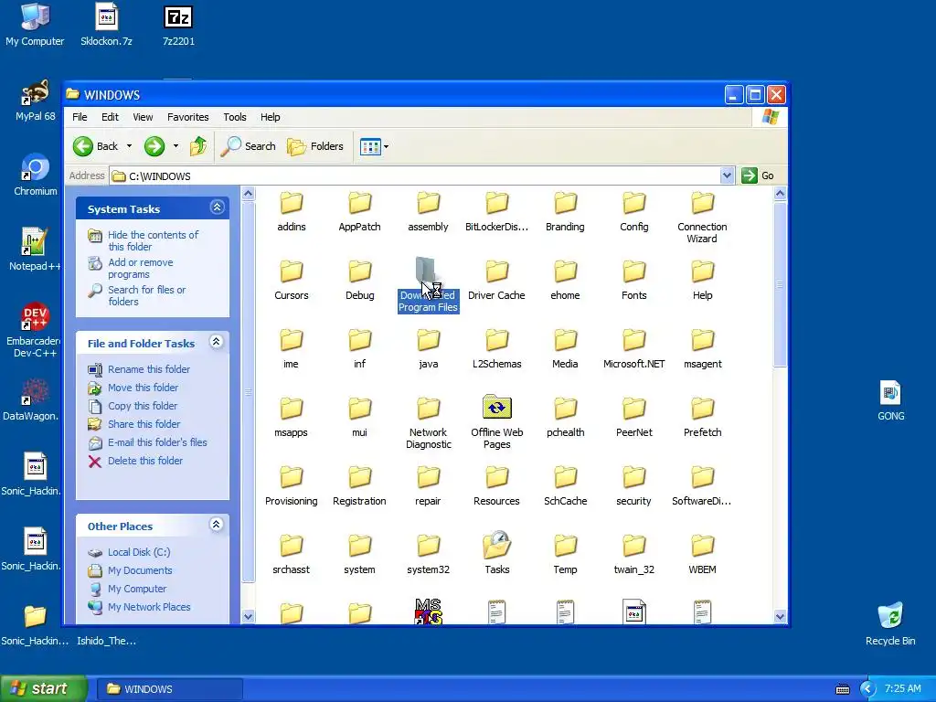Select the java folder
Viewport: 936px width, 702px height.
click(428, 347)
